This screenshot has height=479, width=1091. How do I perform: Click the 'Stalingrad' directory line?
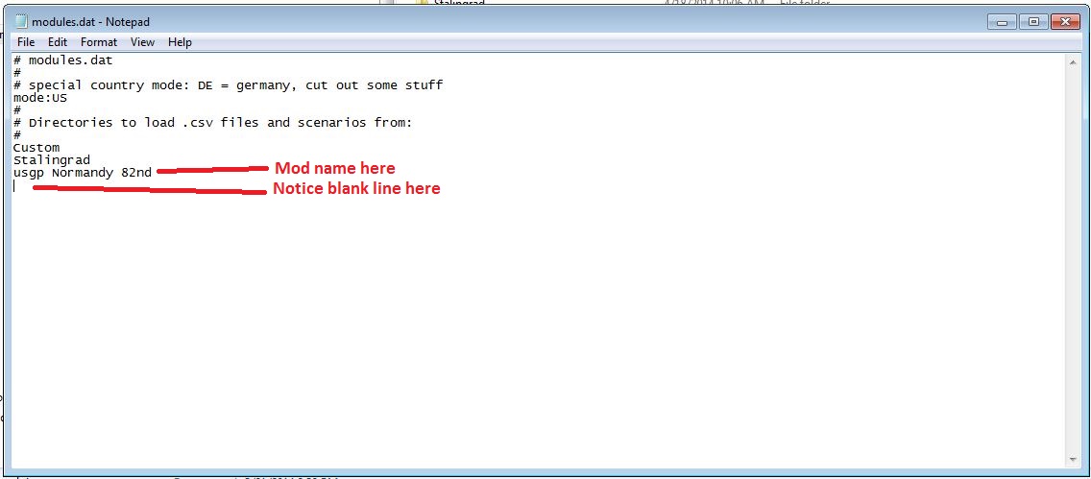[52, 160]
